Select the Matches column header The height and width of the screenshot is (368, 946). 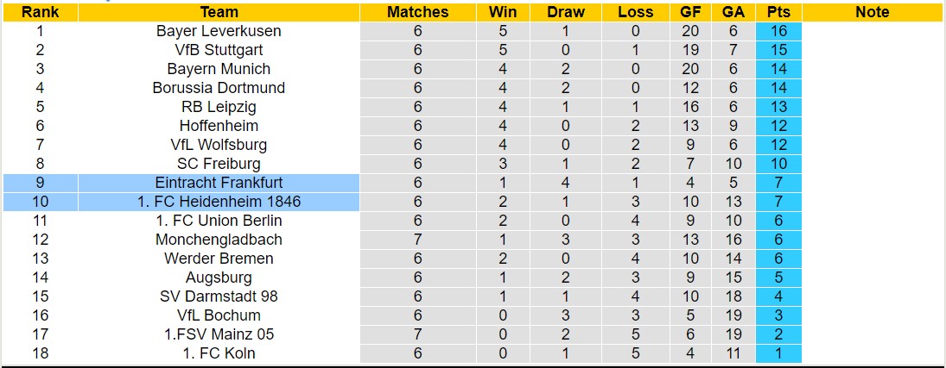pos(417,12)
